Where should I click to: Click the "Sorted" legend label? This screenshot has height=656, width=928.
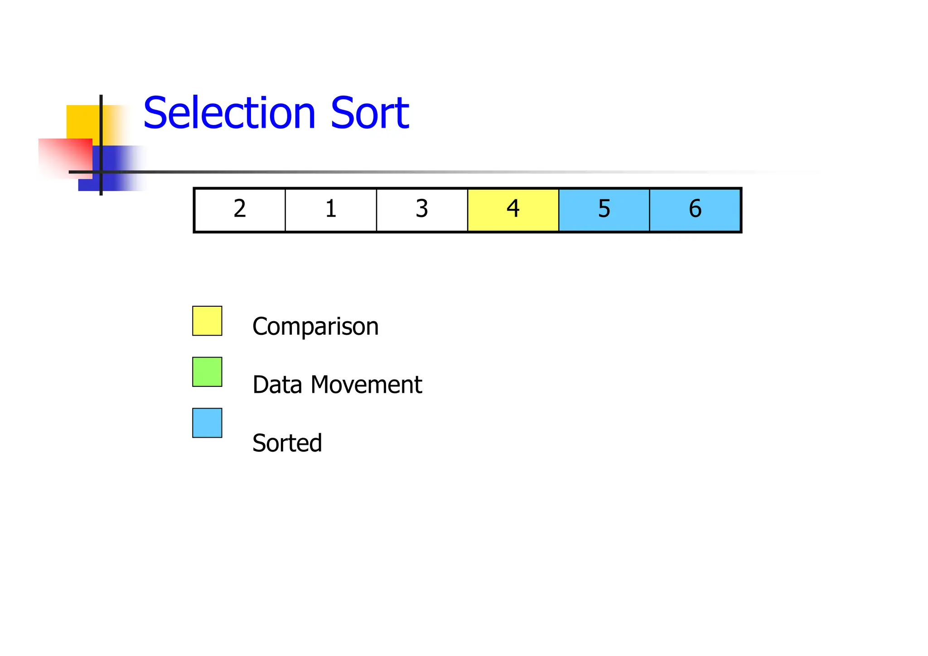pyautogui.click(x=287, y=443)
